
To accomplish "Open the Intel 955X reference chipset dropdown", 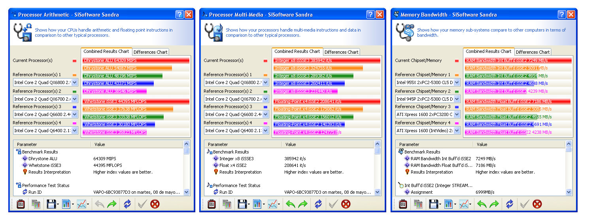I will pos(457,82).
